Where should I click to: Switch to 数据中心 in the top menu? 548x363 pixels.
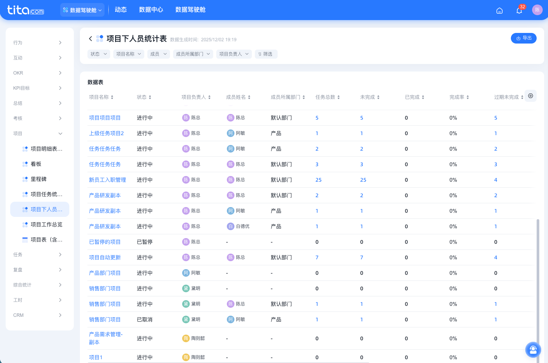pyautogui.click(x=151, y=10)
